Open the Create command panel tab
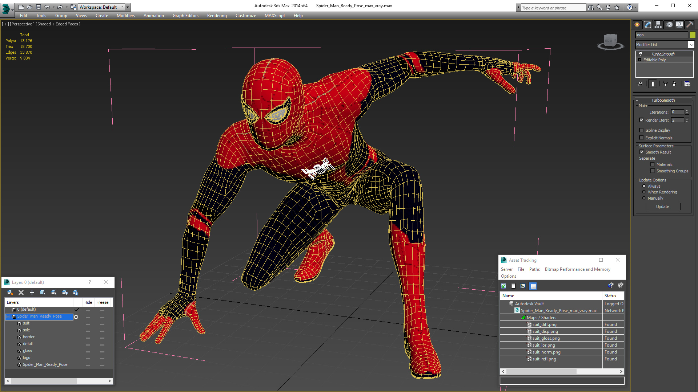Image resolution: width=698 pixels, height=392 pixels. coord(637,25)
